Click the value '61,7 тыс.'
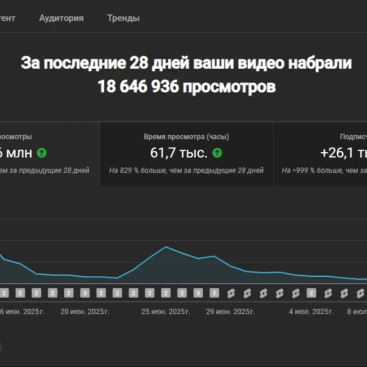 pyautogui.click(x=179, y=153)
